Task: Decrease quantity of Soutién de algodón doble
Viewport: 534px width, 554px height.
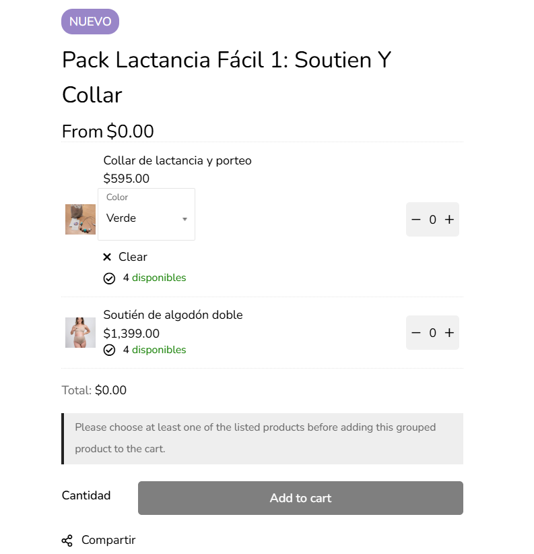Action: [x=415, y=333]
